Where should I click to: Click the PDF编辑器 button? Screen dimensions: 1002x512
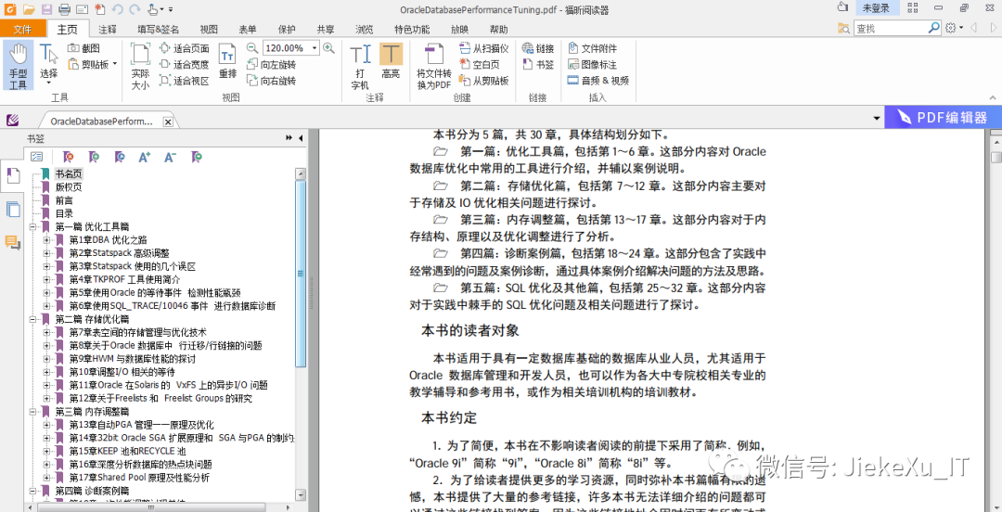pos(943,118)
